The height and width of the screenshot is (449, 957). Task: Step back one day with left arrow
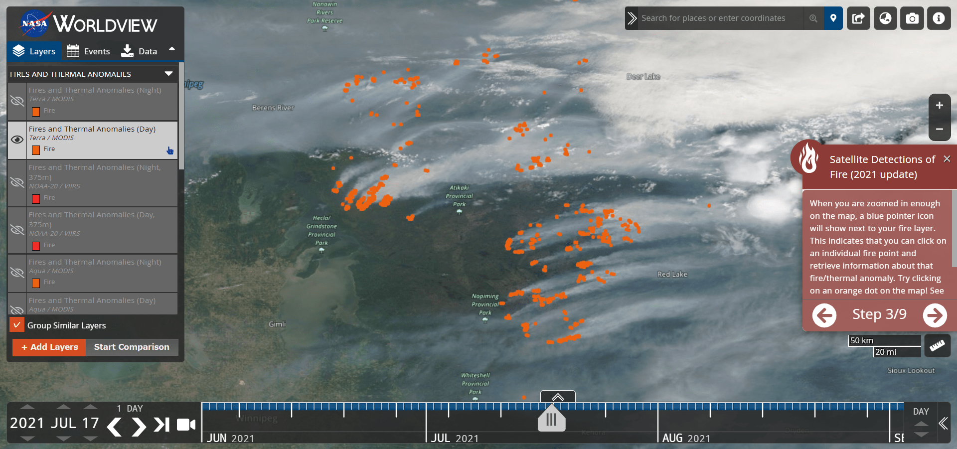click(x=115, y=427)
